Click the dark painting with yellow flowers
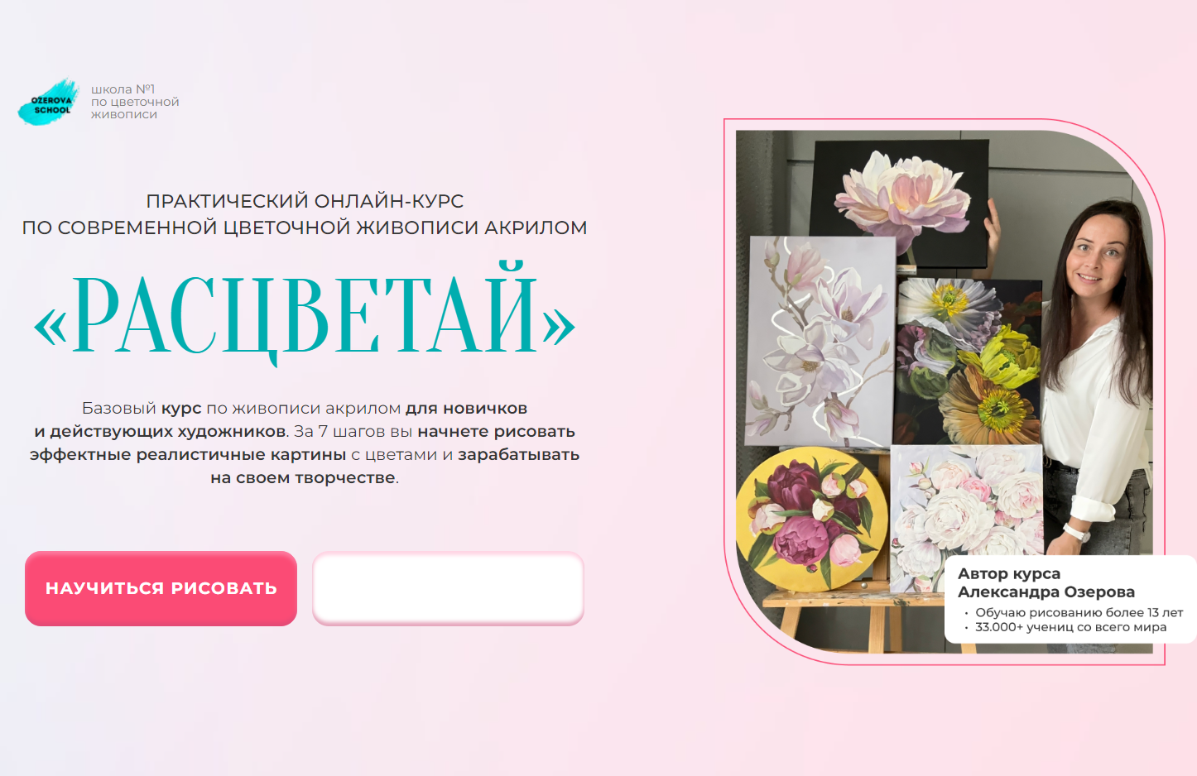The image size is (1197, 776). 969,362
